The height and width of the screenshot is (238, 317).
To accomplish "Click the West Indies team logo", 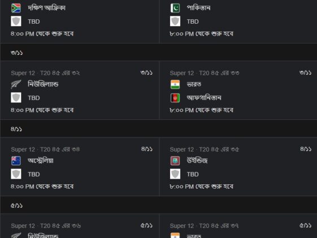I will pyautogui.click(x=175, y=161).
